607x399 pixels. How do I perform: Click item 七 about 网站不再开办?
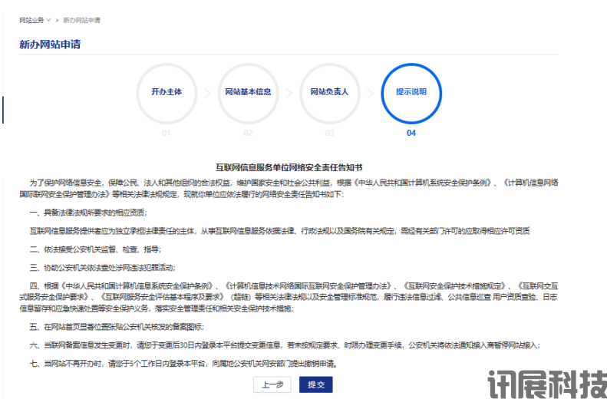click(183, 364)
